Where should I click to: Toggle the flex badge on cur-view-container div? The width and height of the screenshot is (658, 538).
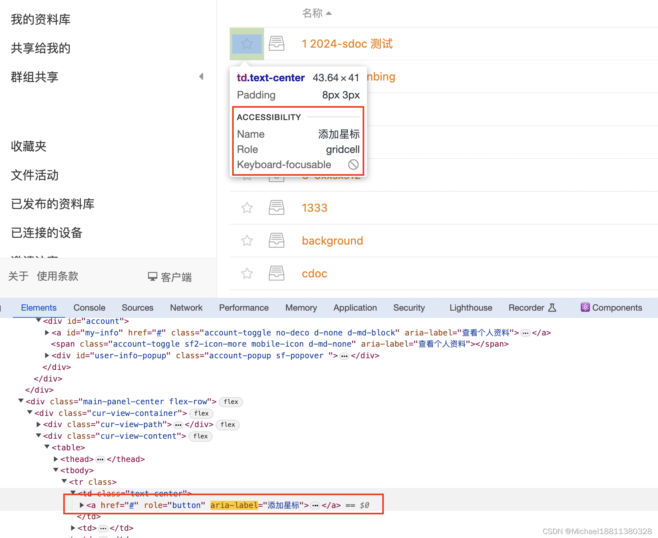pyautogui.click(x=201, y=414)
